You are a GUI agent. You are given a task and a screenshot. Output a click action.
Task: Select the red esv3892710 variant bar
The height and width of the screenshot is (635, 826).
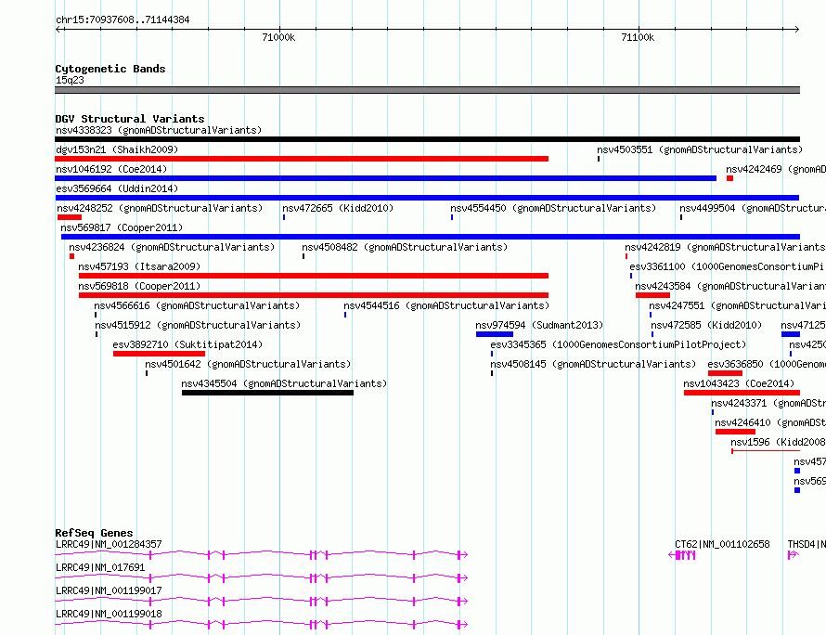pyautogui.click(x=159, y=354)
